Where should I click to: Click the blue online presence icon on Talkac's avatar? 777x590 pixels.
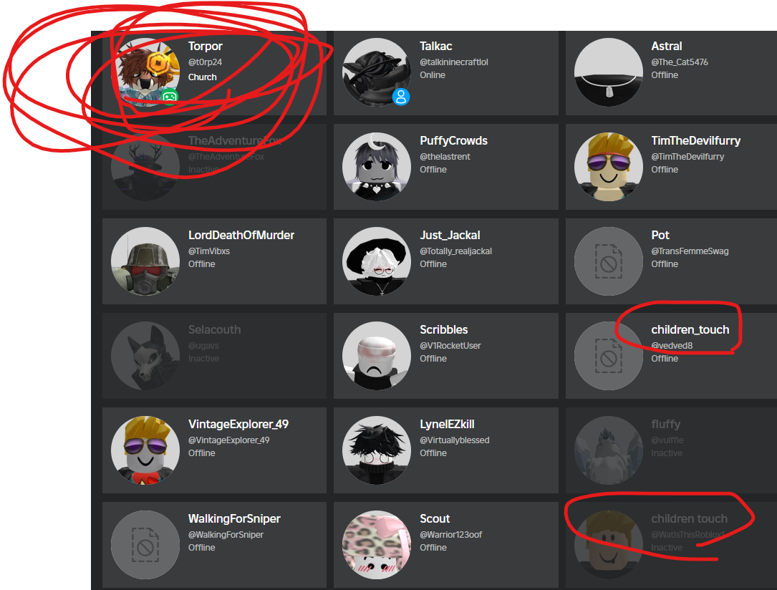[401, 97]
